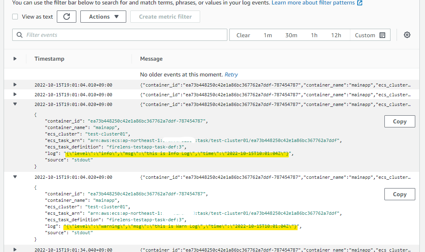Focus the Filter events search field
Image resolution: width=425 pixels, height=252 pixels.
[x=119, y=35]
